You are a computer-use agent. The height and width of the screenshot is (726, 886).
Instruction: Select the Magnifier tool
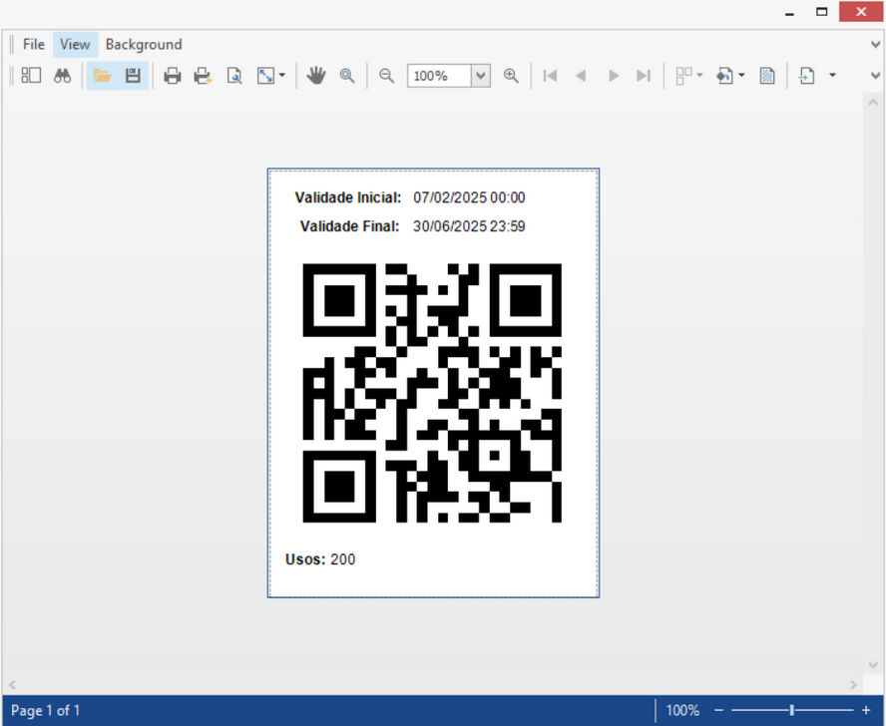point(347,75)
